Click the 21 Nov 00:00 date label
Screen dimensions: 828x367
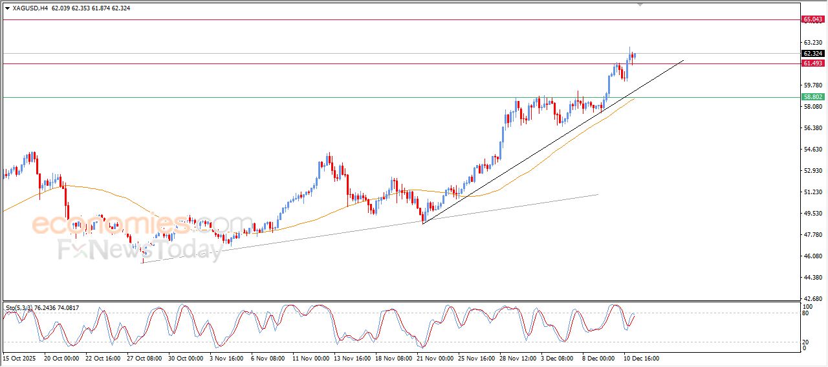coord(435,357)
